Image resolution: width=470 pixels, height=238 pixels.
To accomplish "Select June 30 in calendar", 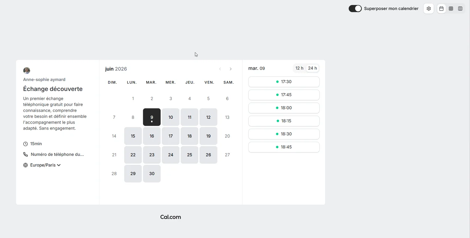I will (152, 174).
